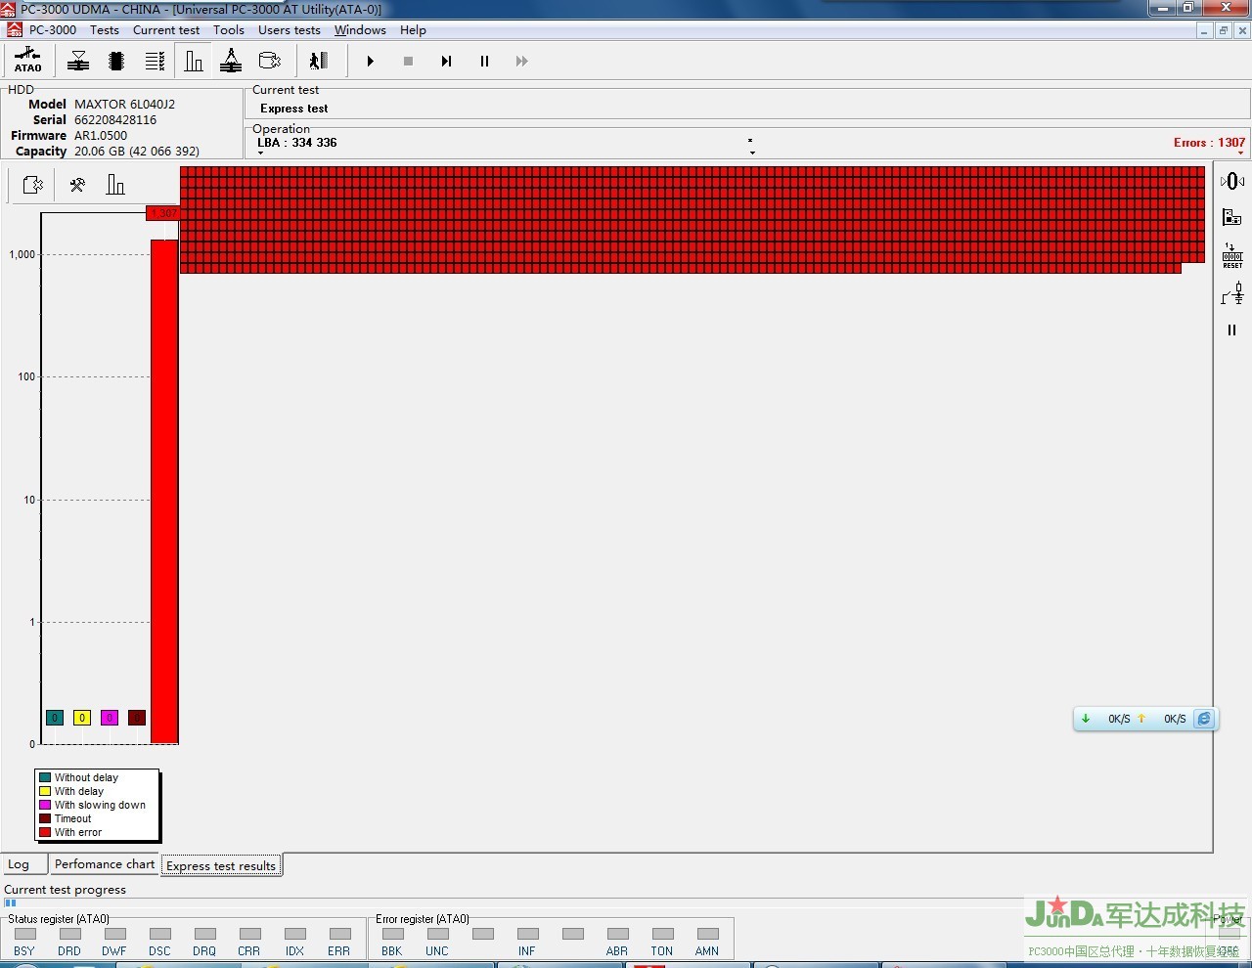Click the 'Express test' current test label

point(294,109)
